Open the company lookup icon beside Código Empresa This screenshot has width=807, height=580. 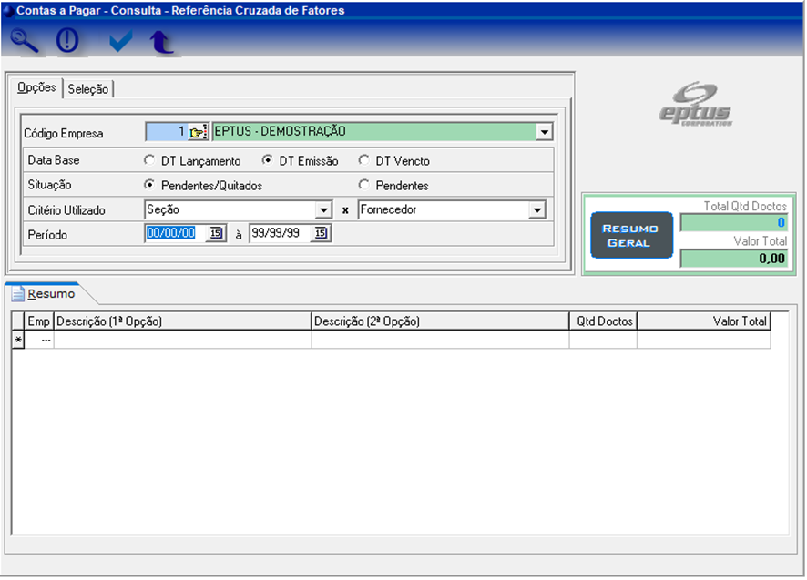pyautogui.click(x=199, y=132)
